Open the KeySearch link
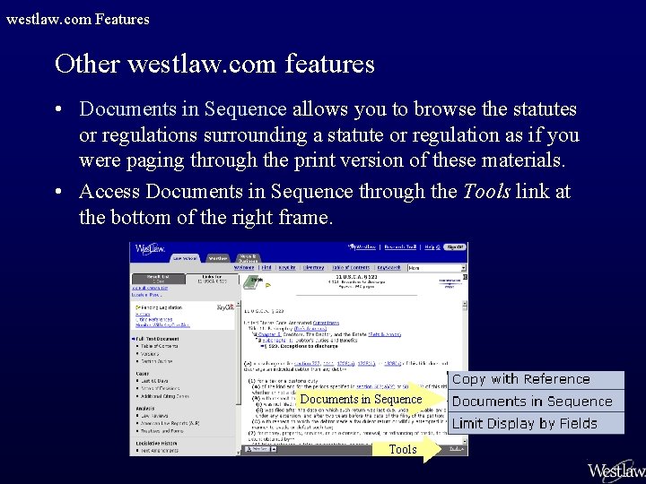 pos(388,267)
